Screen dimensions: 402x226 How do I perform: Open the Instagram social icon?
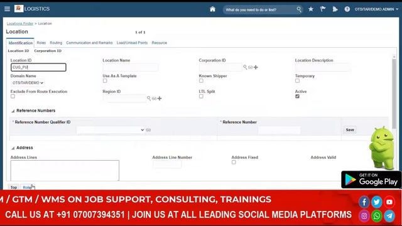pos(364,216)
